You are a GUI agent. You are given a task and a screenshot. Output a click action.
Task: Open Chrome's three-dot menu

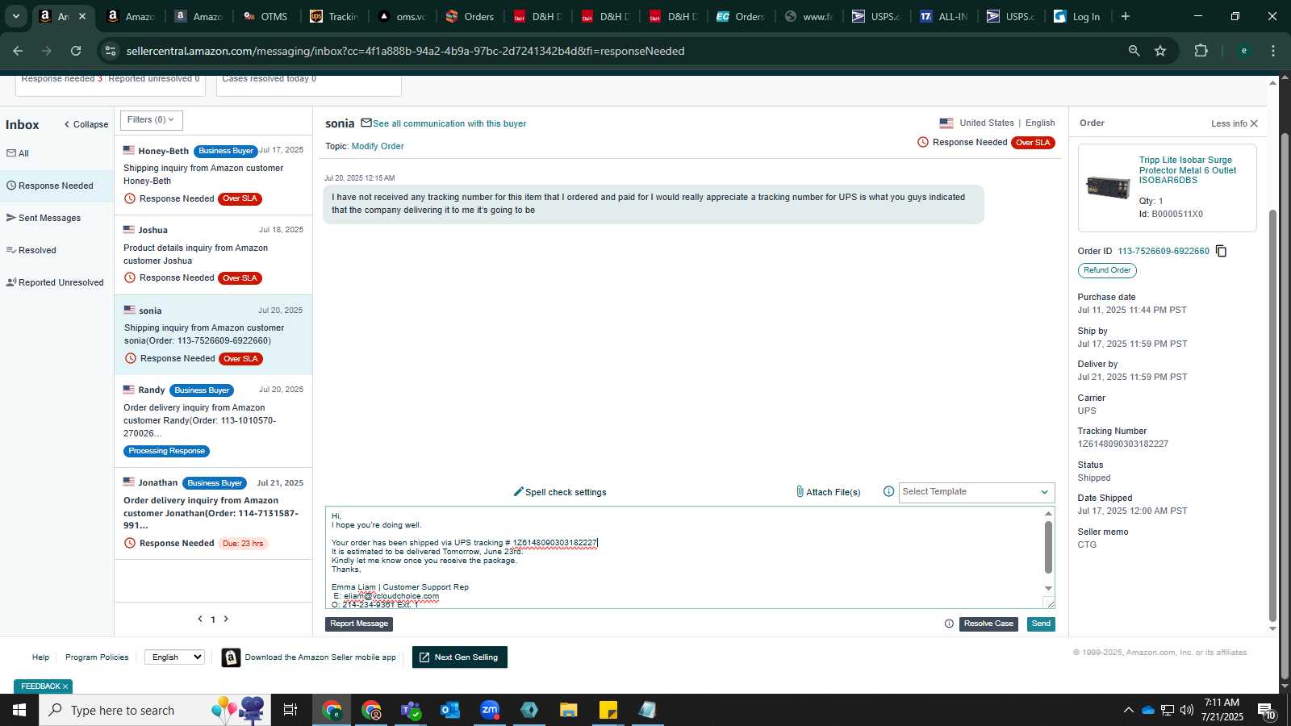pyautogui.click(x=1273, y=51)
